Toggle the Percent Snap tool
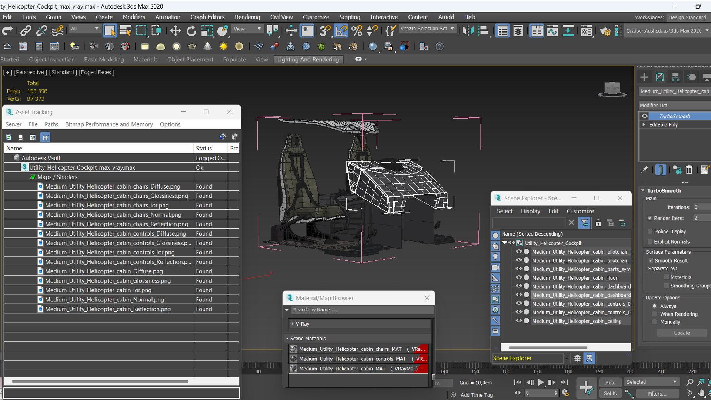The width and height of the screenshot is (711, 400). (x=357, y=31)
